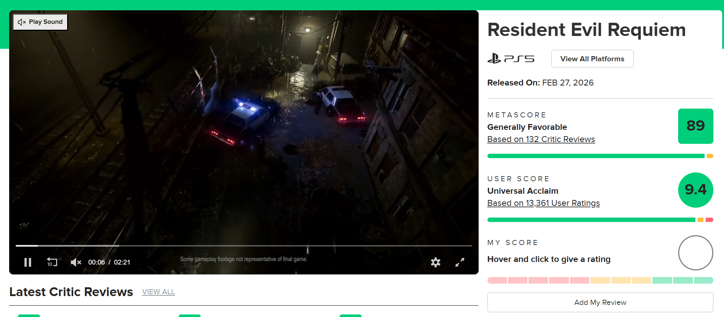
Task: Click the gameplay footage disclaimer text
Action: tap(244, 259)
